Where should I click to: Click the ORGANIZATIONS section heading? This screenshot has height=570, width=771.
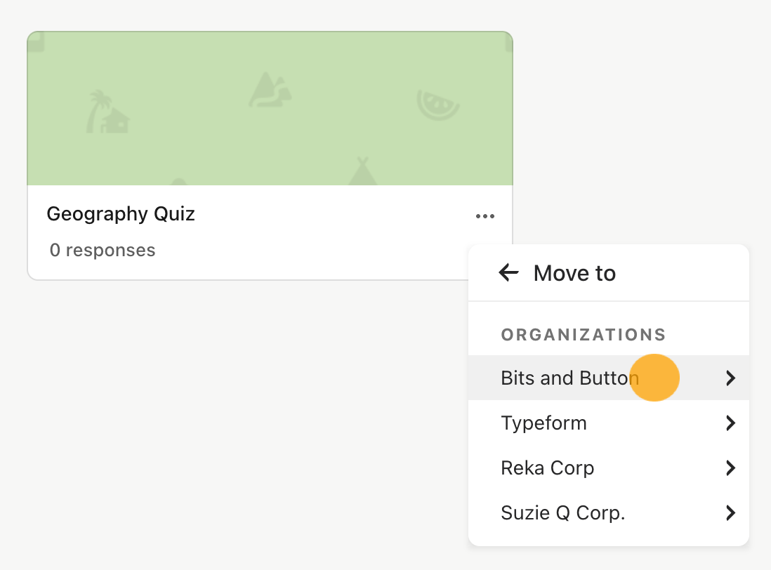point(584,335)
